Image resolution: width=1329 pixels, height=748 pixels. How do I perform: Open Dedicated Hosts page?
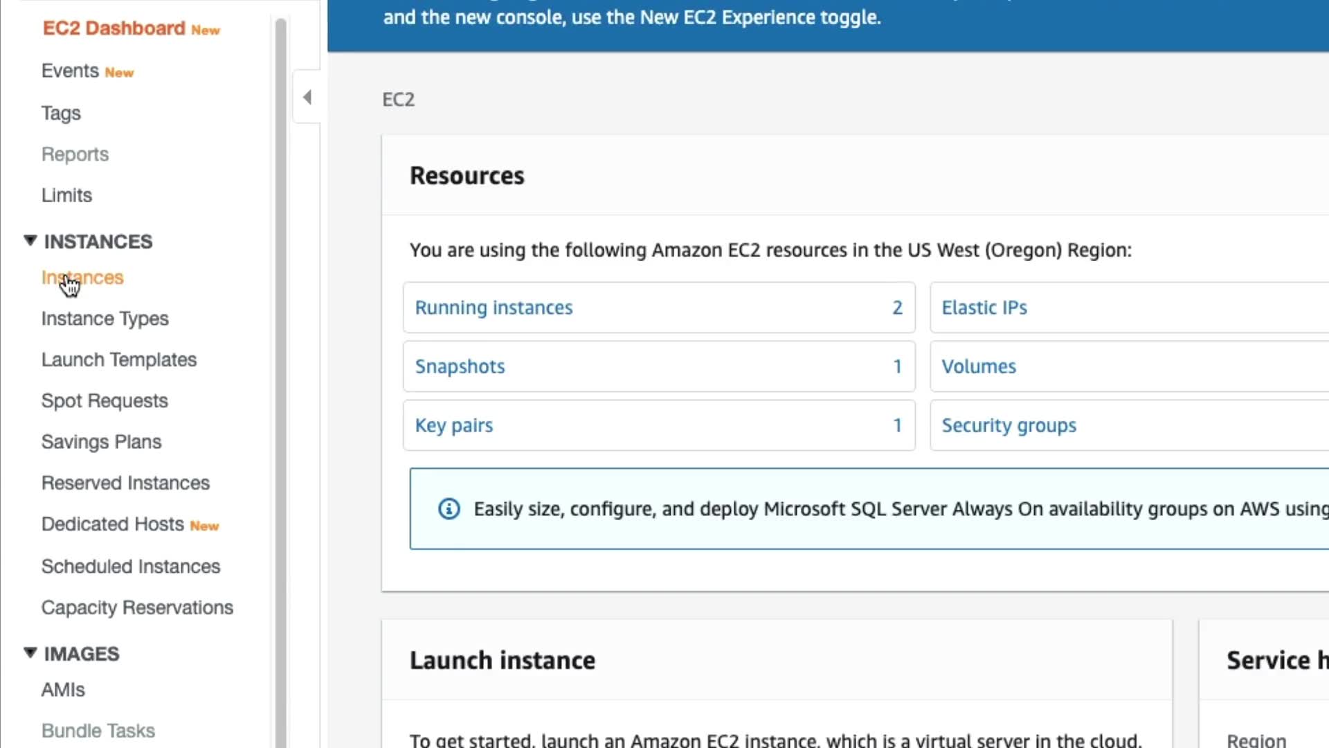pyautogui.click(x=112, y=524)
